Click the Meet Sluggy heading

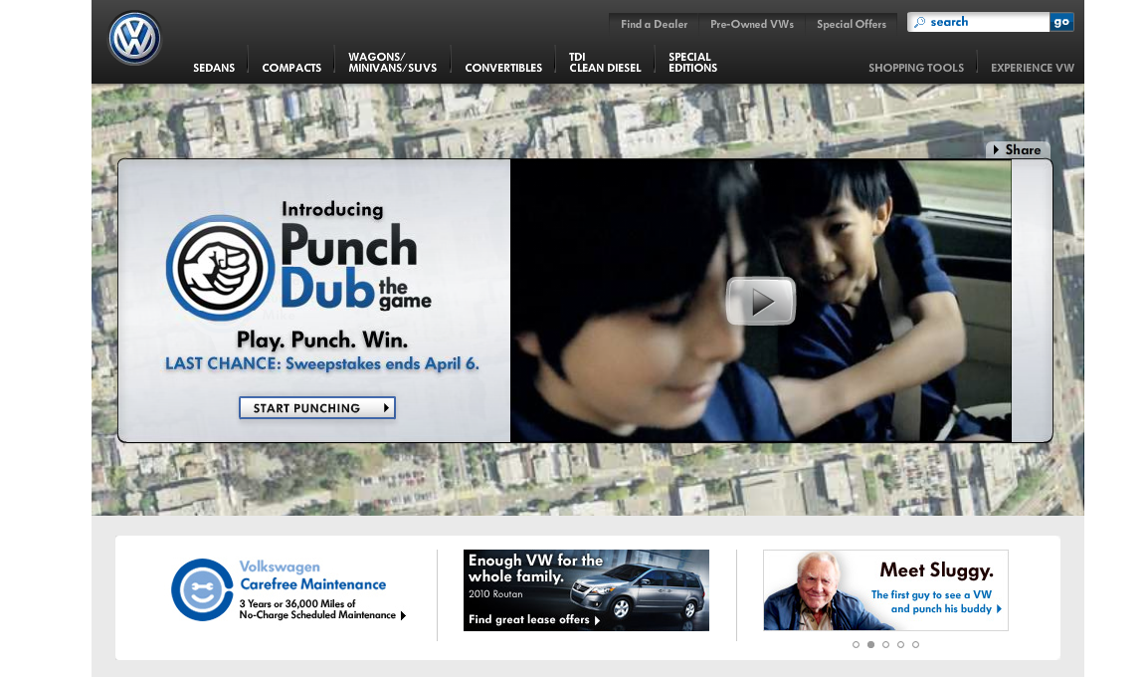(x=936, y=570)
